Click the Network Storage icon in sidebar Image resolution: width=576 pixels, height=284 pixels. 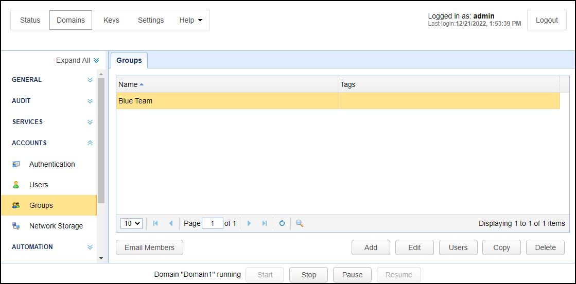click(x=16, y=226)
